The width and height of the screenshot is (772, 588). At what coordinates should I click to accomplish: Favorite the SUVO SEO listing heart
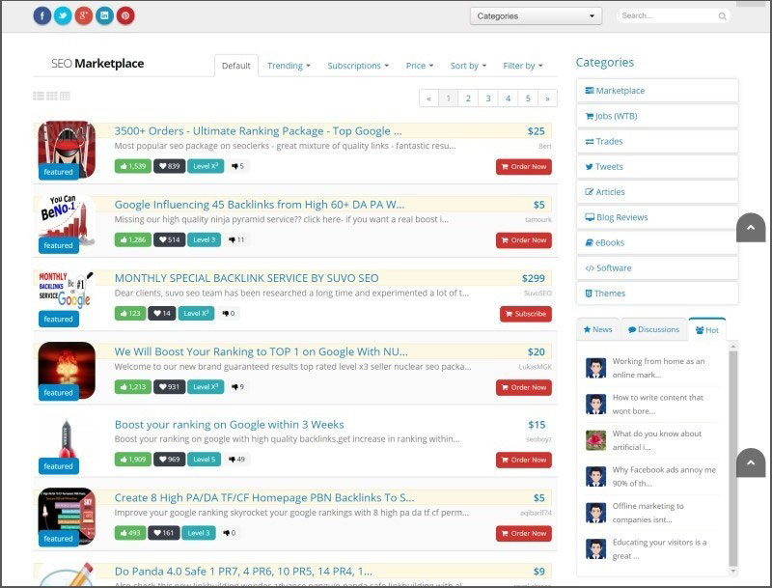click(x=158, y=313)
